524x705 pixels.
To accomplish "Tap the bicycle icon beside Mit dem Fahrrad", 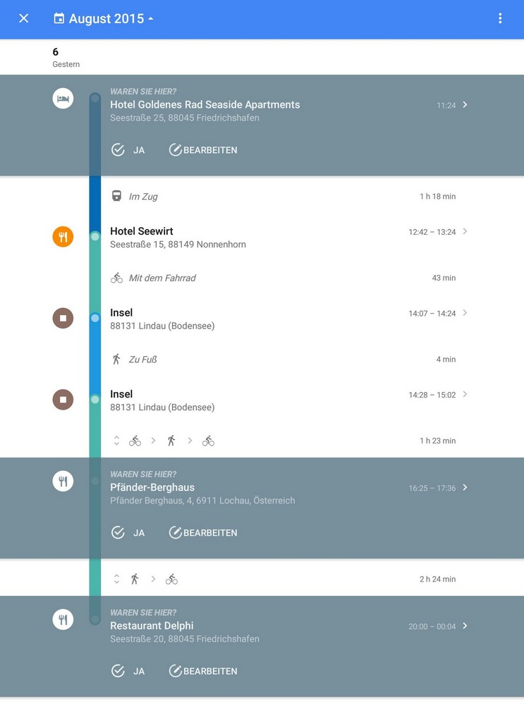I will [x=116, y=278].
